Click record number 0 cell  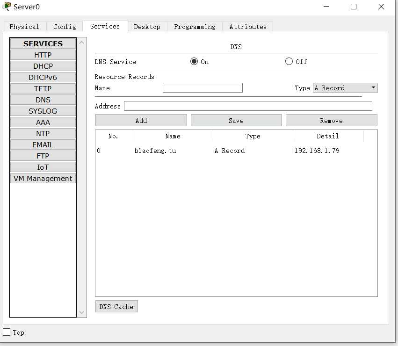click(x=99, y=151)
